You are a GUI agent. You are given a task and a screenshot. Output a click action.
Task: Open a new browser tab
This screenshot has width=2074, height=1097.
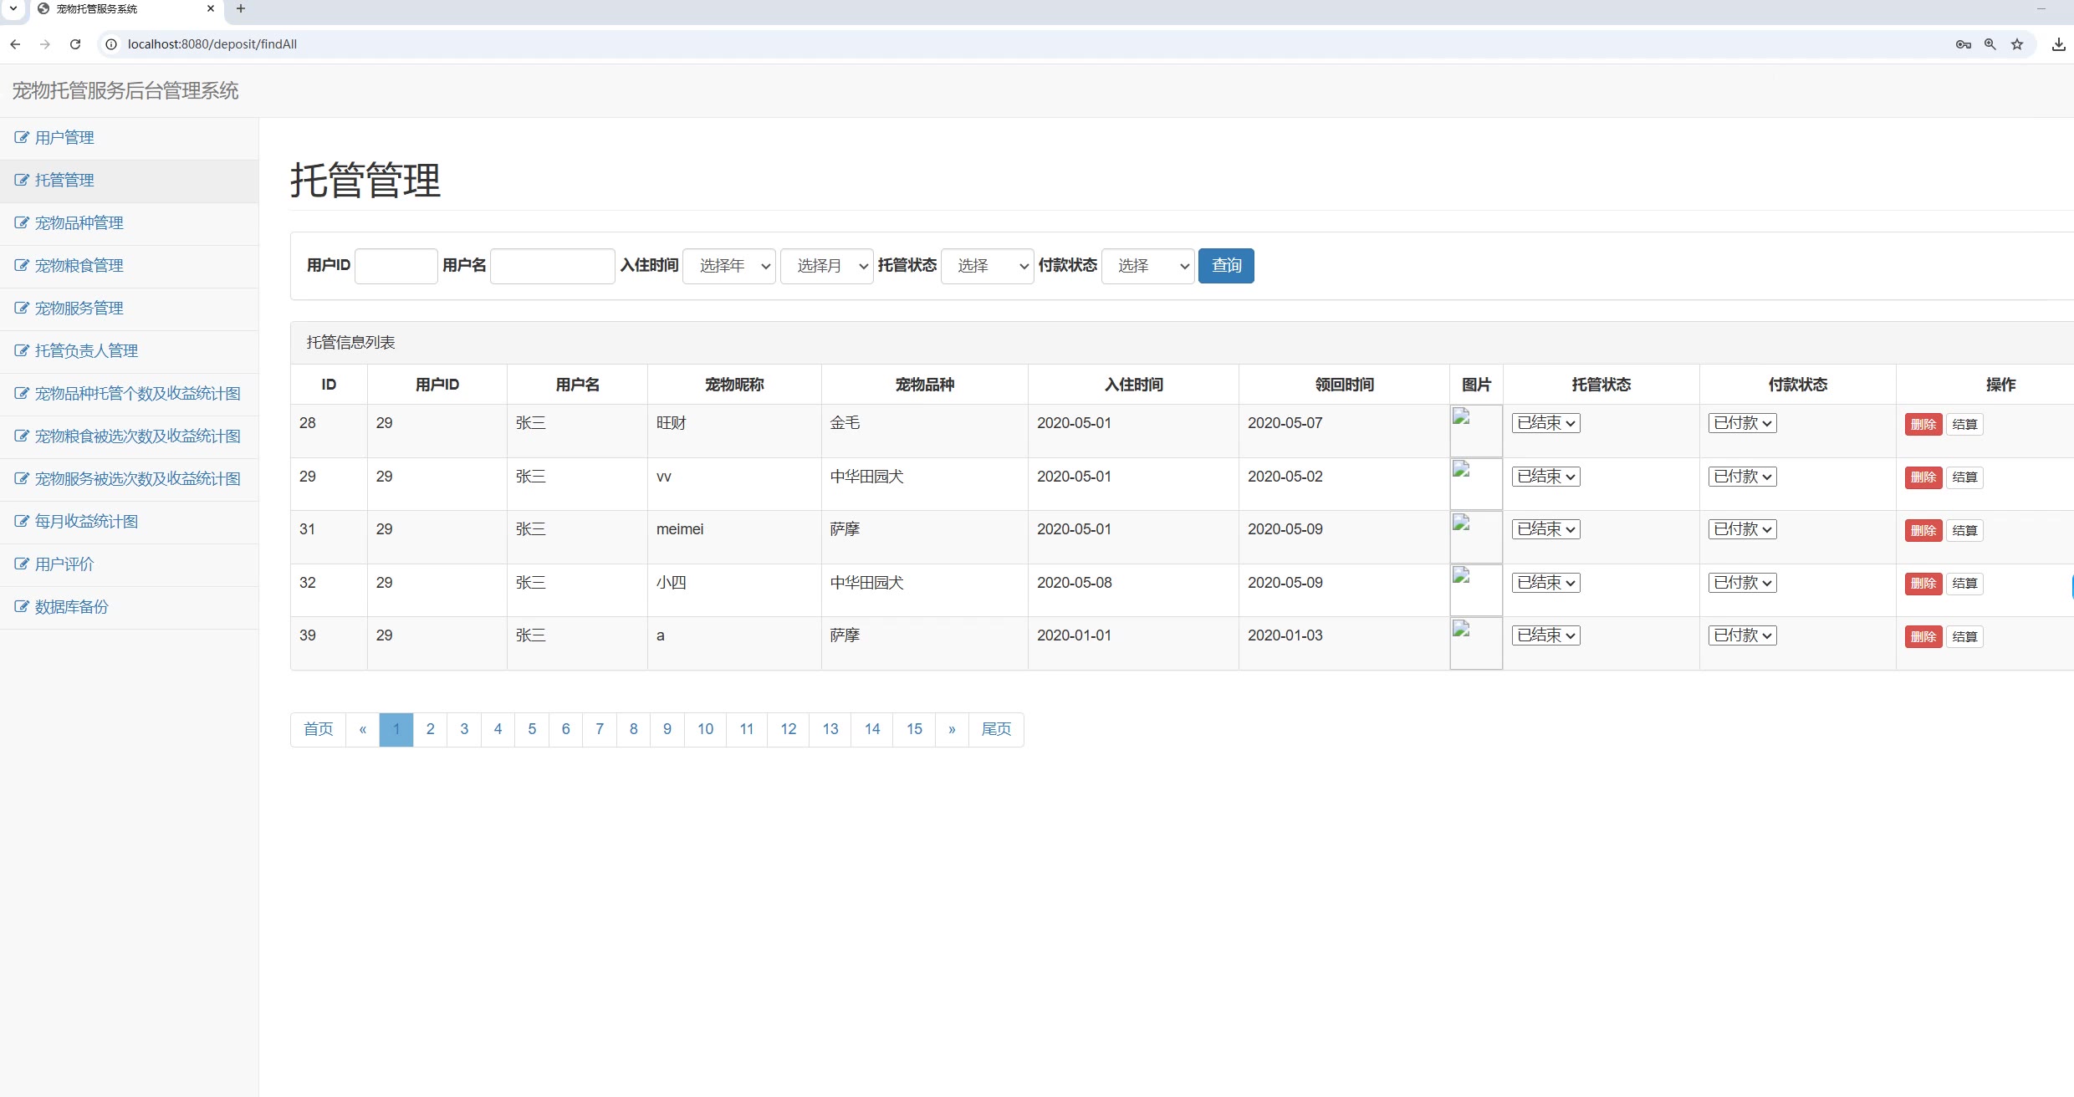coord(241,8)
